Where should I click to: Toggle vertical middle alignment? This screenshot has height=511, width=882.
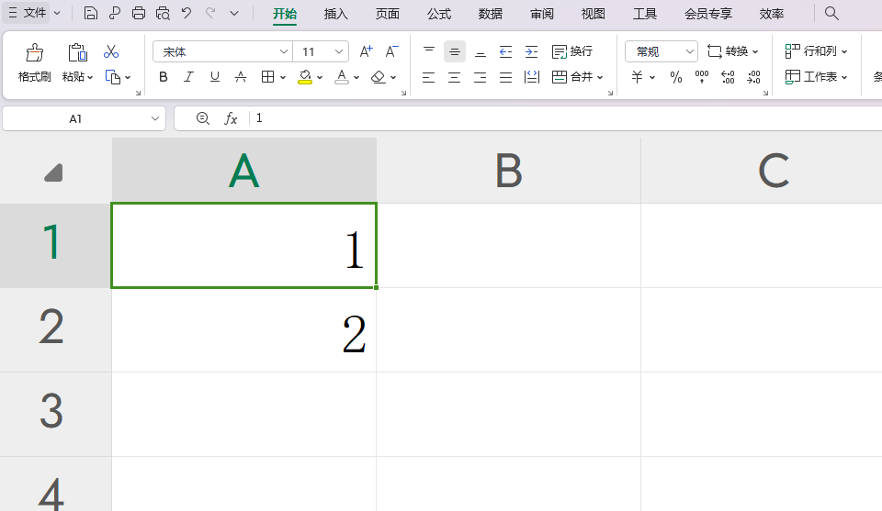455,51
